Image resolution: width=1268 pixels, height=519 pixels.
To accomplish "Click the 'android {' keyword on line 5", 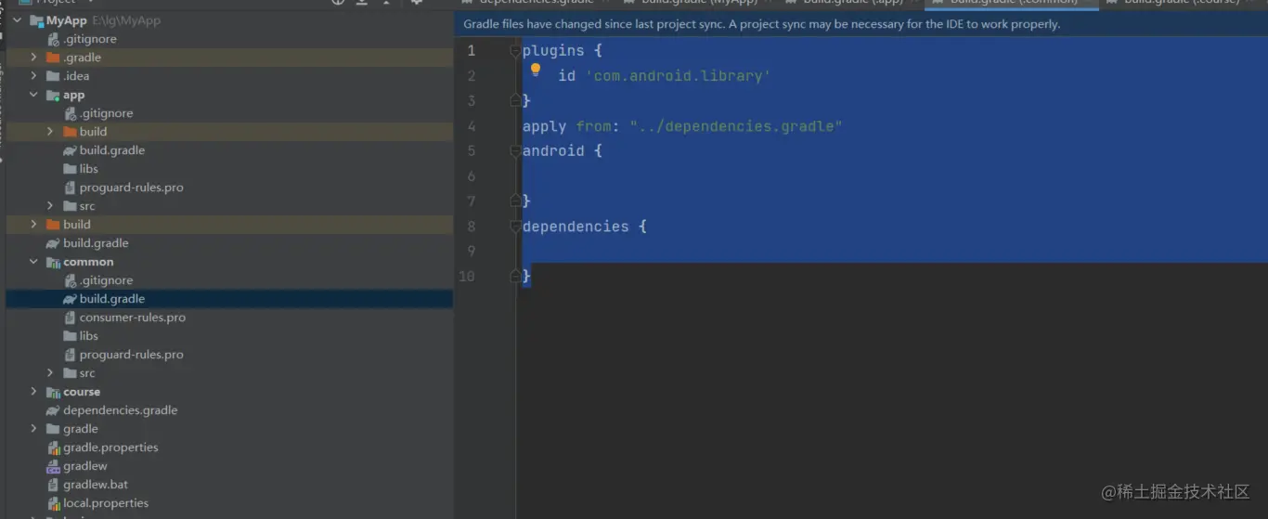I will point(563,151).
